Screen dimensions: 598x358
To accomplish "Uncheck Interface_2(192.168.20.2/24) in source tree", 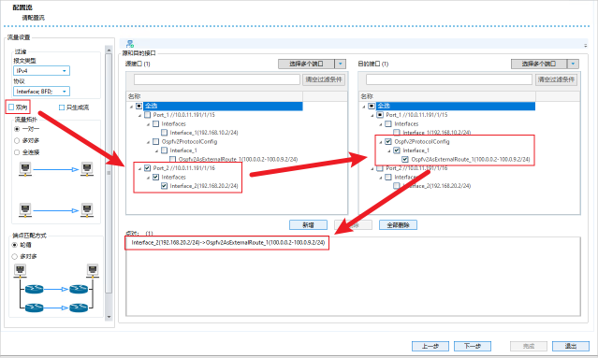I will (x=164, y=186).
